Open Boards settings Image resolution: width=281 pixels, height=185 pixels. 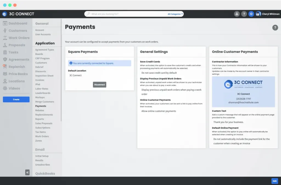coord(39,54)
